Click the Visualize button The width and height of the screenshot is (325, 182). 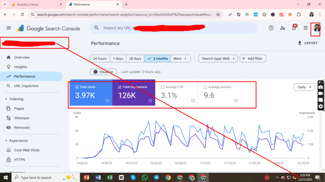[x=103, y=72]
